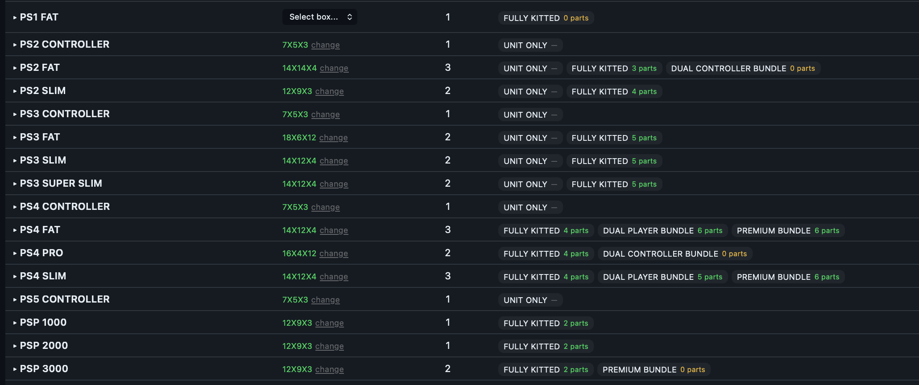
Task: Select the PS3 SUPER SLIM row name
Action: [x=61, y=184]
